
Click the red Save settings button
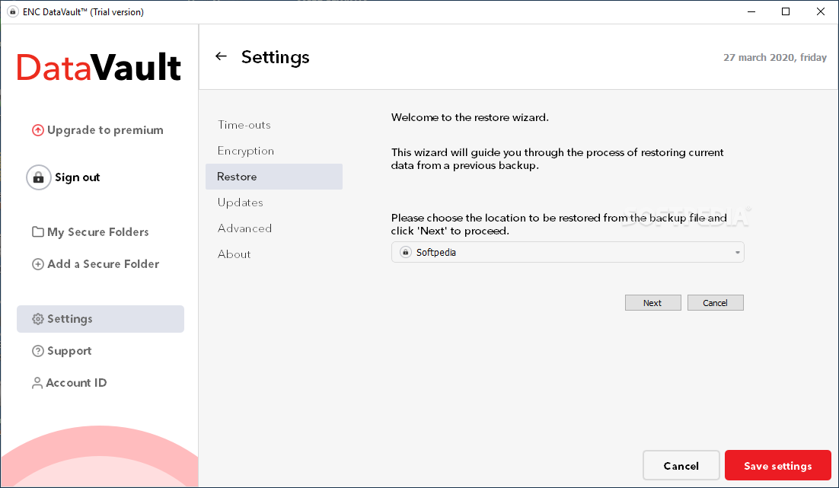tap(778, 465)
